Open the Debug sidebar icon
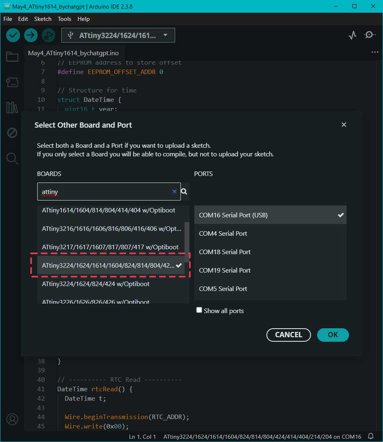383x442 pixels. pyautogui.click(x=12, y=133)
